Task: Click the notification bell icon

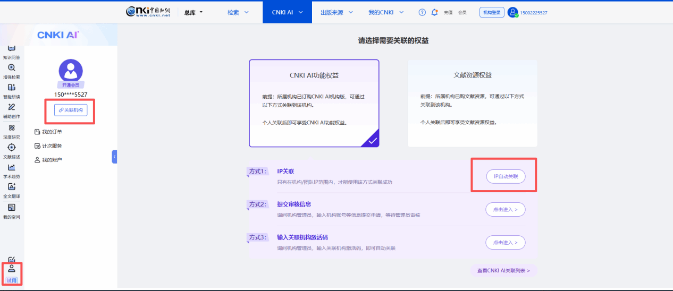Action: click(x=434, y=12)
